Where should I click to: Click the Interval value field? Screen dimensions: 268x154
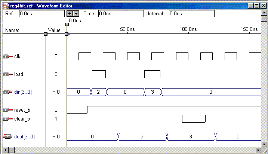[x=191, y=13]
